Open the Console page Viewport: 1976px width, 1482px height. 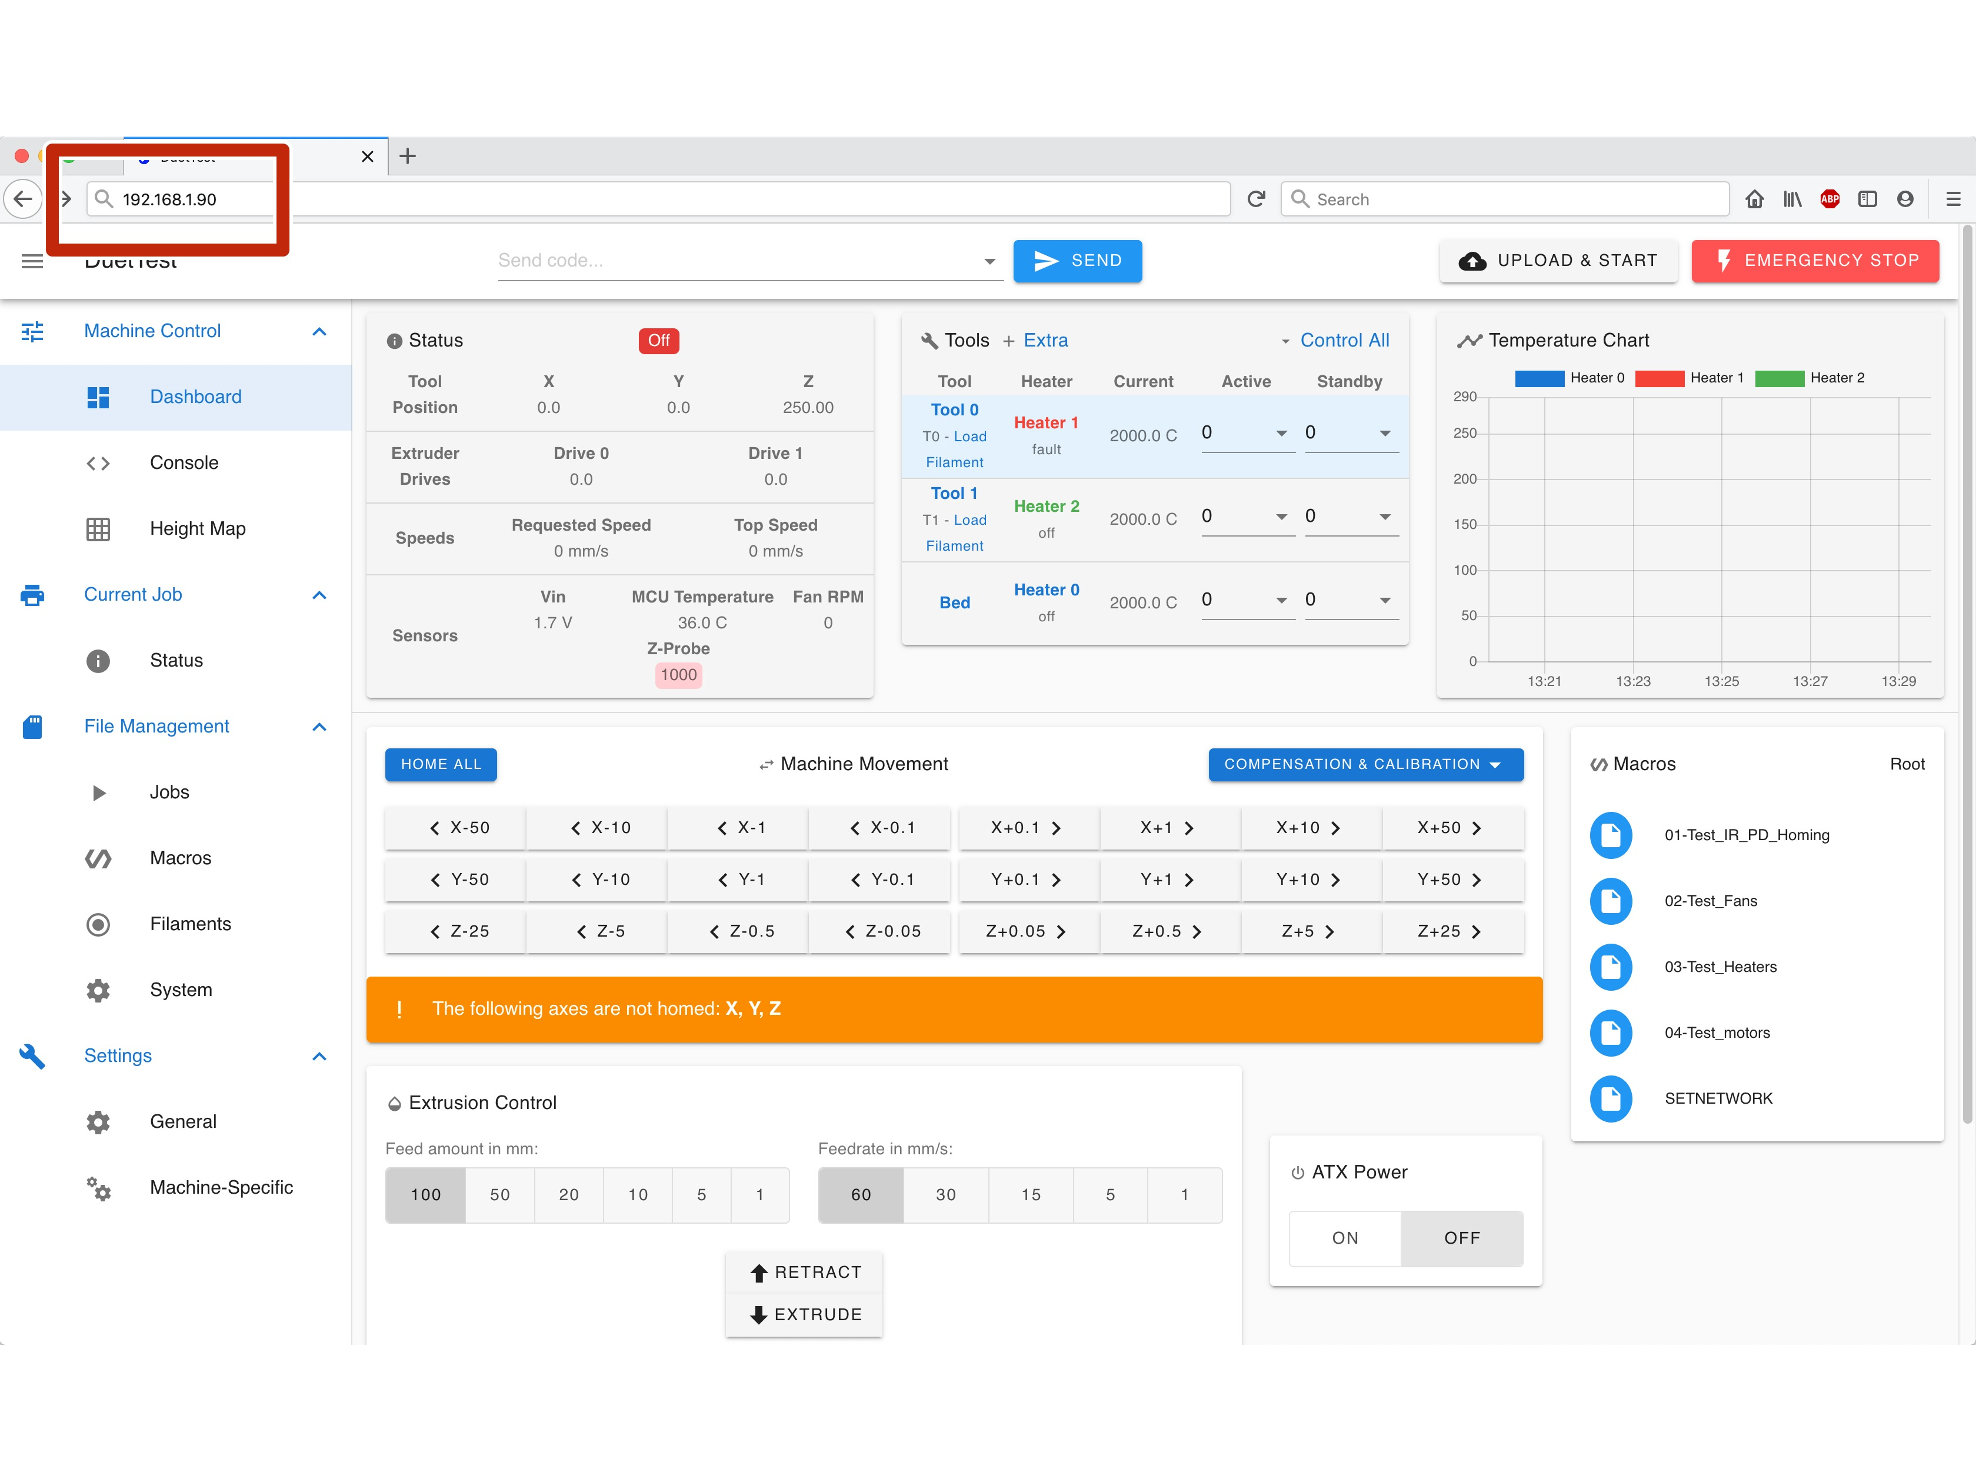tap(184, 463)
